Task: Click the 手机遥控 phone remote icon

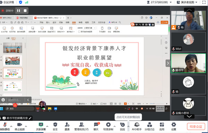Action: (102, 28)
